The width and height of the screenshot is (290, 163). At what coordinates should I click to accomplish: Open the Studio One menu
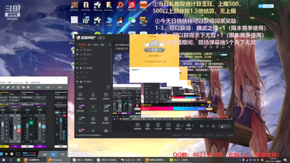click(x=18, y=83)
